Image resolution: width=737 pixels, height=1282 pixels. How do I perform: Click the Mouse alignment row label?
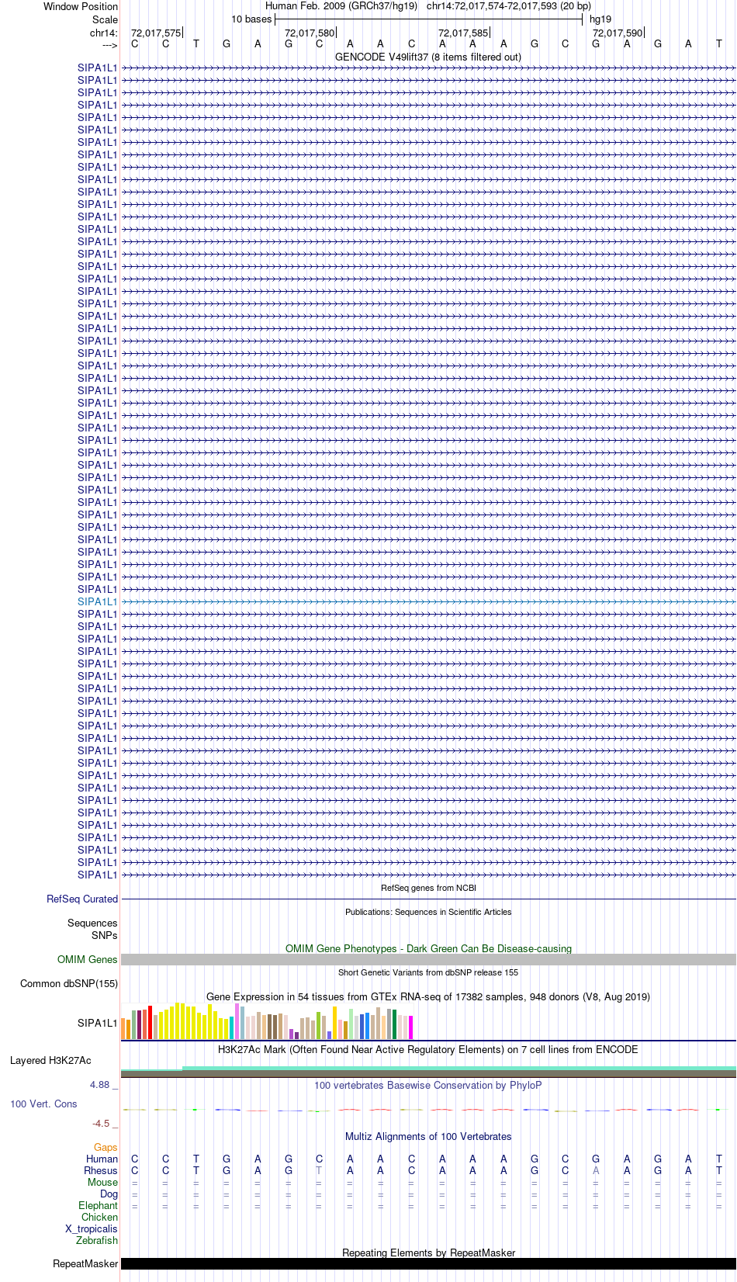pyautogui.click(x=102, y=1182)
